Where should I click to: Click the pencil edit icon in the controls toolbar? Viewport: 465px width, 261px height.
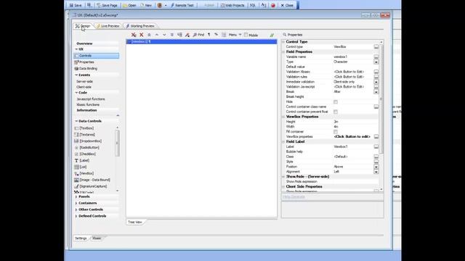(x=217, y=35)
